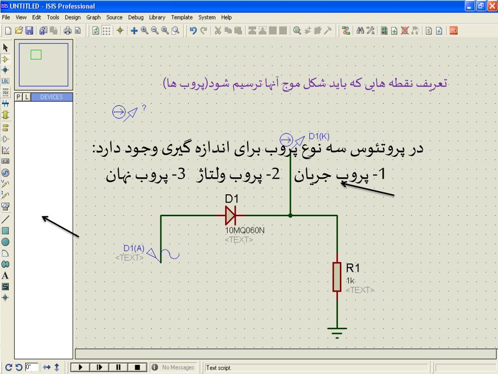Screen dimensions: 498x374
Task: Pan the view with center-at-cursor tool
Action: [134, 31]
